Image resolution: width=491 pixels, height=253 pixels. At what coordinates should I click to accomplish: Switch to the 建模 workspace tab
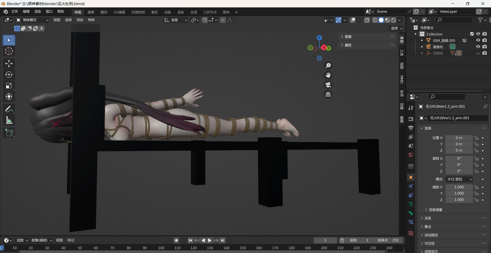click(91, 12)
